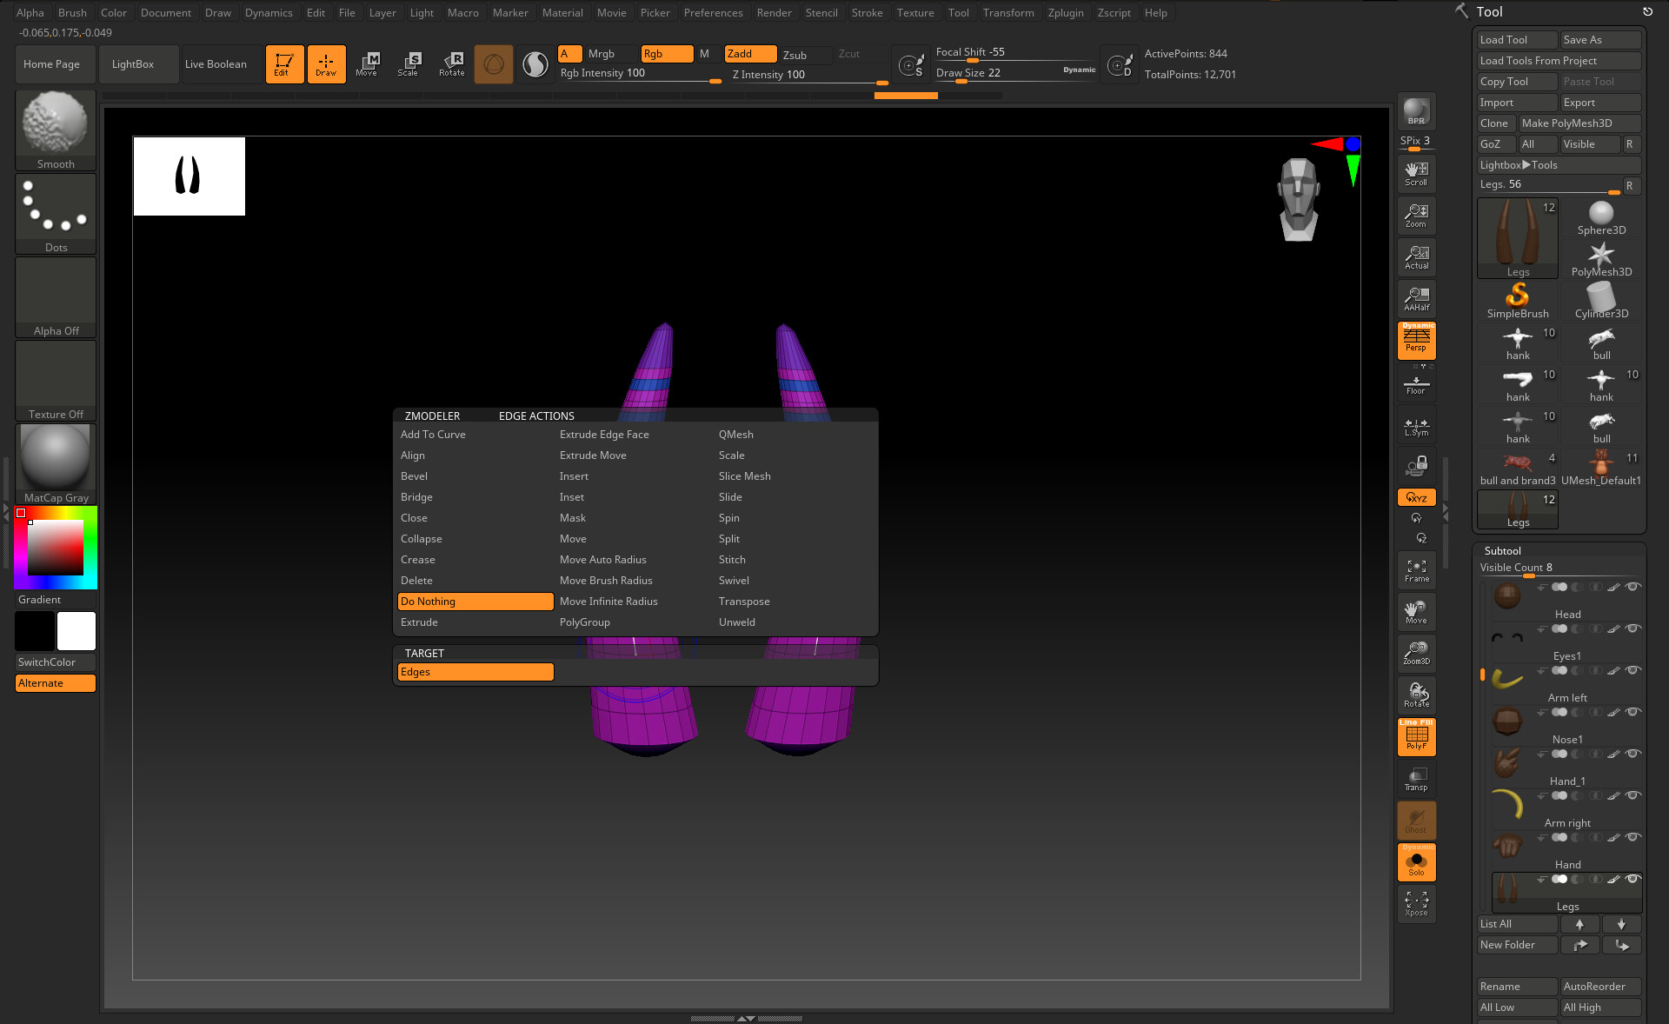The image size is (1669, 1024).
Task: Toggle Transp transparency mode
Action: click(1416, 778)
